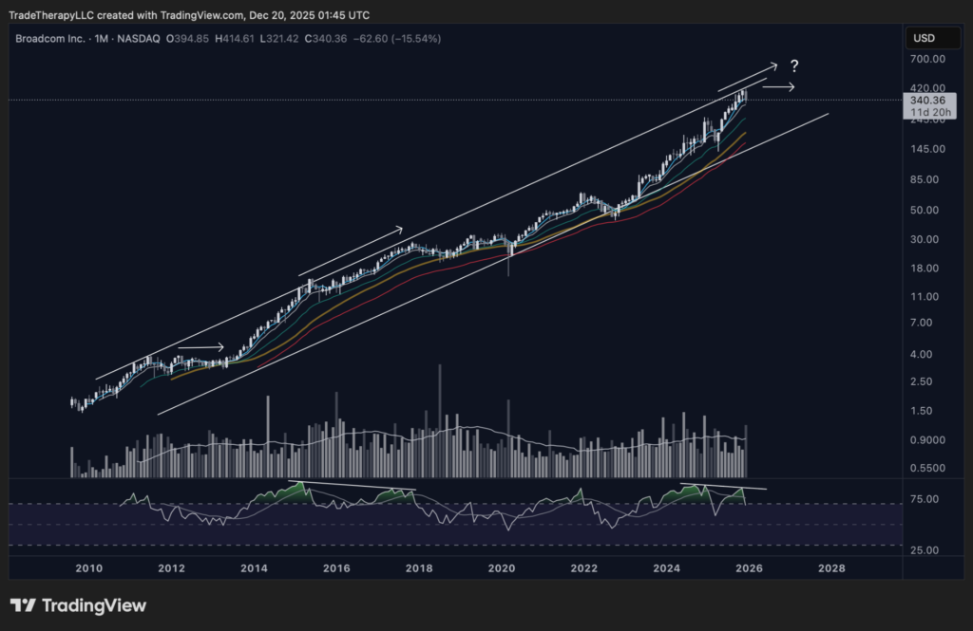Click the 700.00 price scale label
973x631 pixels.
pos(925,59)
